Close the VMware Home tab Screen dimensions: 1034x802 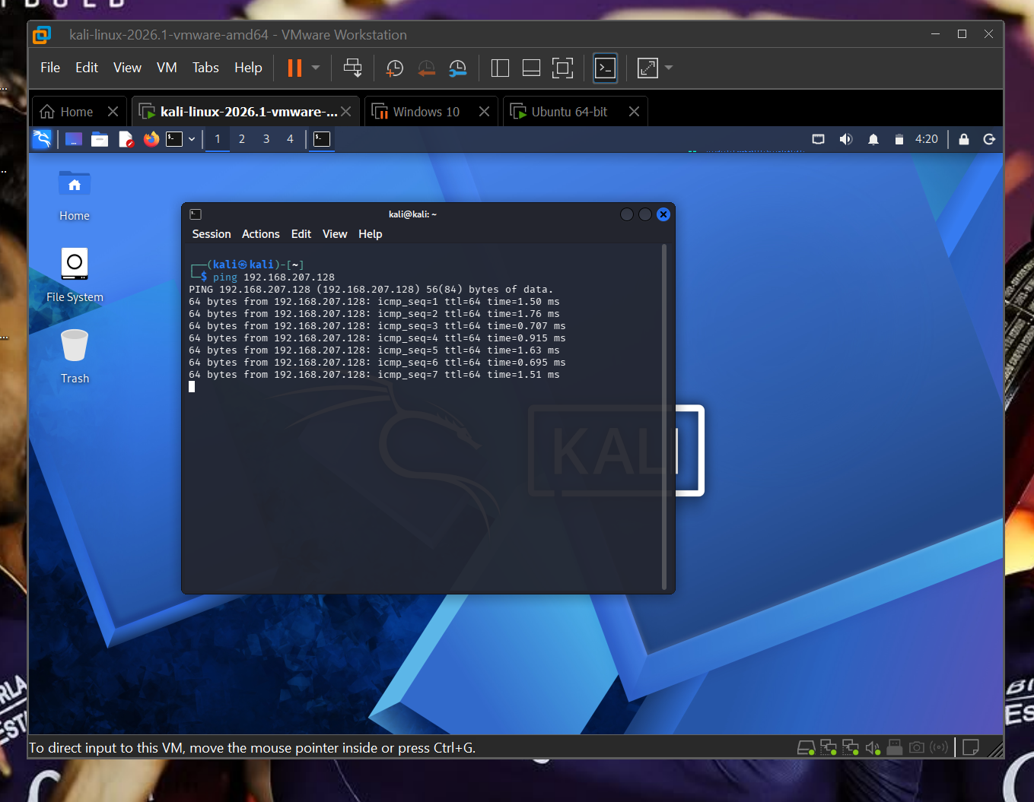113,112
